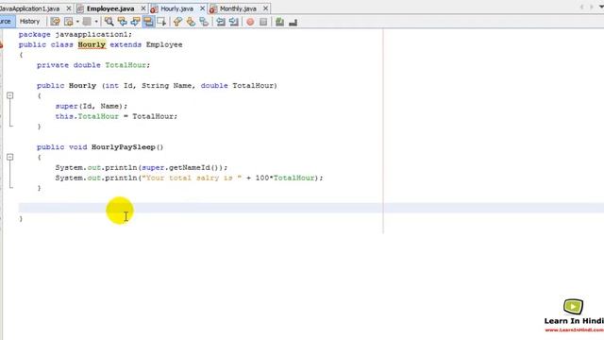Close the JavaApplication1.java tab
Screen dimensions: 604x340
pyautogui.click(x=69, y=8)
